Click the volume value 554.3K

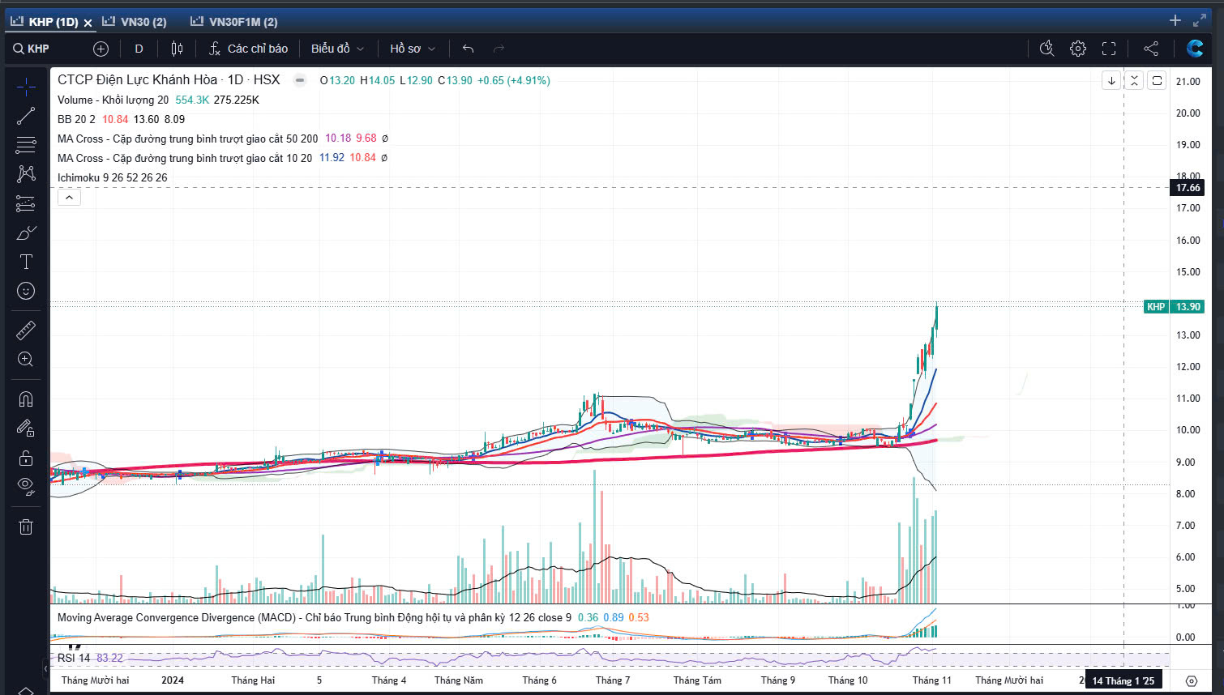[192, 100]
